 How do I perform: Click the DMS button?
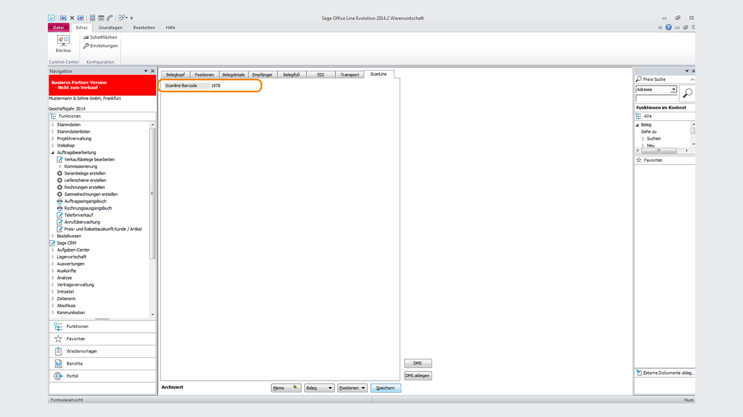tap(418, 363)
